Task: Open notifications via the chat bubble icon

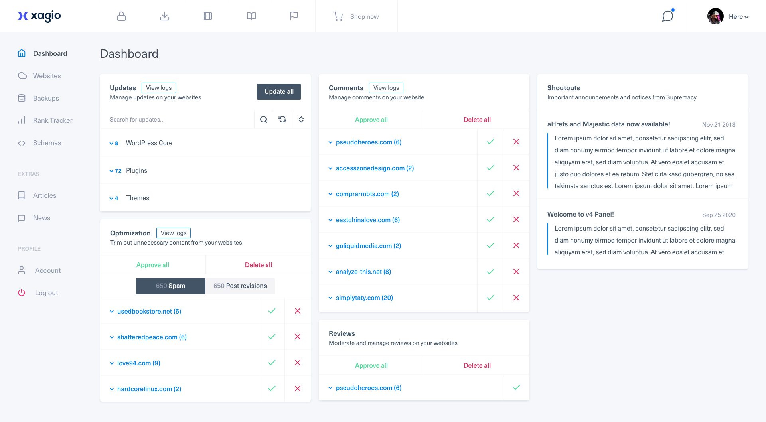Action: 667,16
